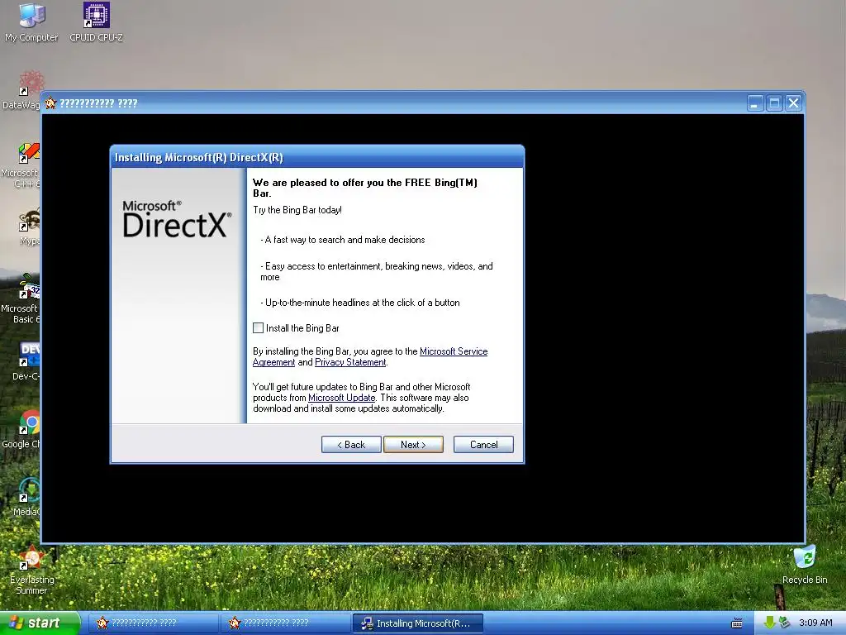Select the Everlasting Summer desktop icon
The width and height of the screenshot is (846, 635).
coord(31,571)
